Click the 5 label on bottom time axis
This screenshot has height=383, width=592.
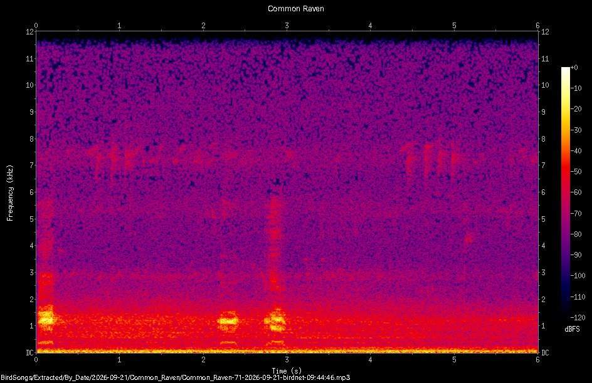[x=454, y=360]
